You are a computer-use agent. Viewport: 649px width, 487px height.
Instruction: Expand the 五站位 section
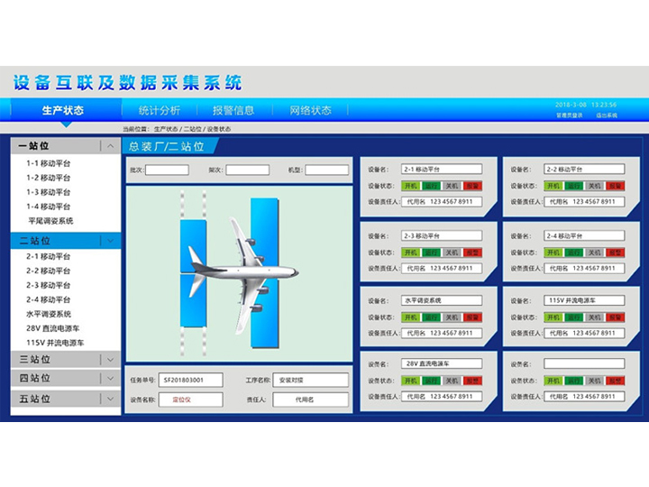click(110, 399)
